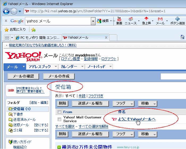Click the 急上昇 red arrow icon
Viewport: 186px width, 149px height.
click(146, 19)
